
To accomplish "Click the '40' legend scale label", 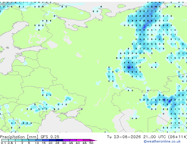I will (78, 143).
